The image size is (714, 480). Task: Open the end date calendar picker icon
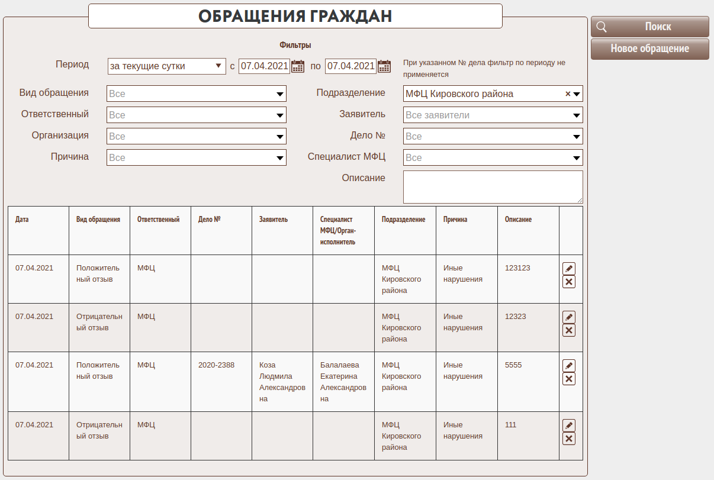(x=384, y=66)
